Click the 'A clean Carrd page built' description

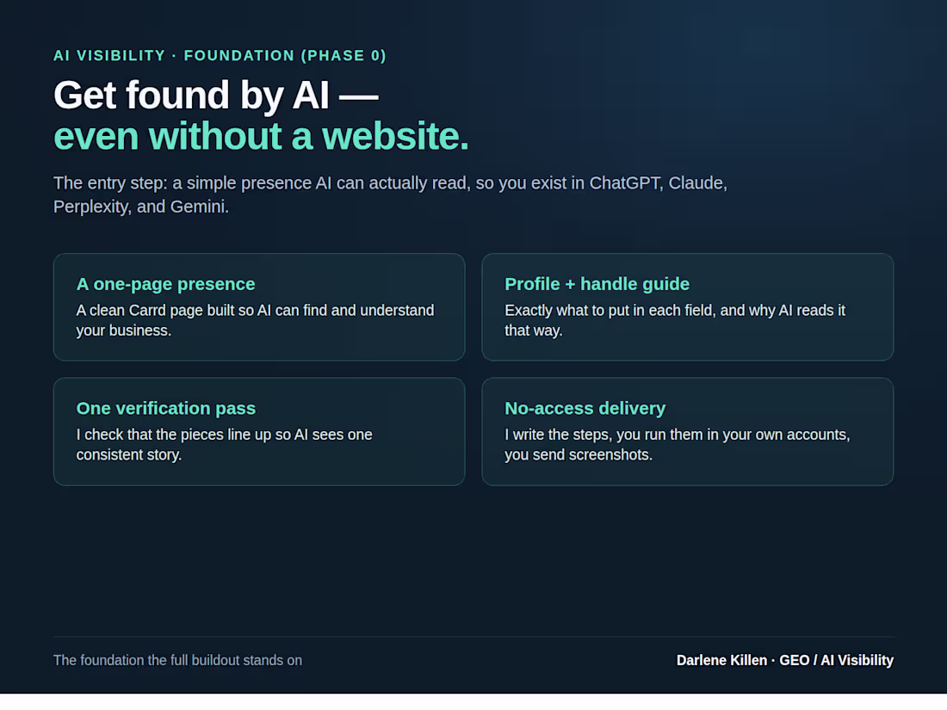point(255,320)
